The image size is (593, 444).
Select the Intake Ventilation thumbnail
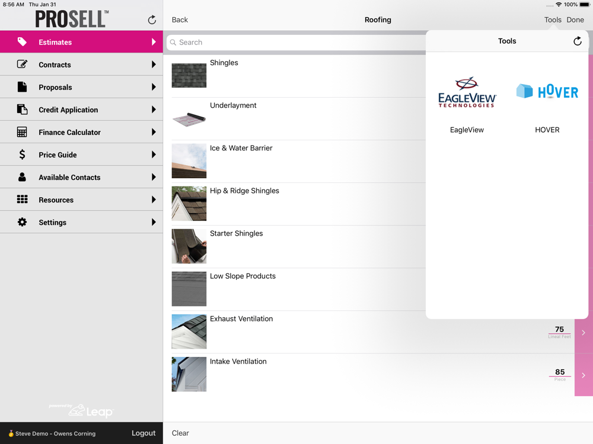click(189, 374)
